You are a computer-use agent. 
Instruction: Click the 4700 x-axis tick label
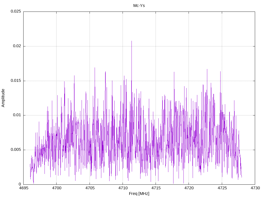57,188
